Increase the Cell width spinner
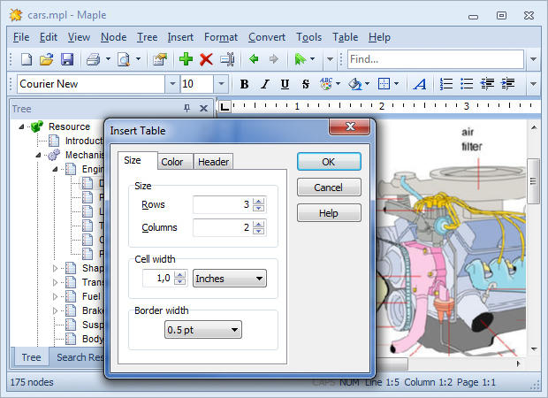This screenshot has width=548, height=398. [180, 275]
